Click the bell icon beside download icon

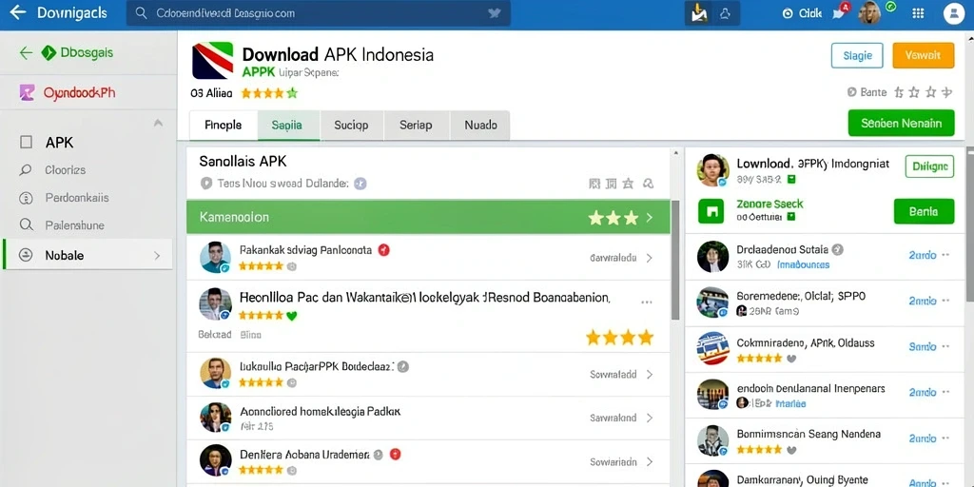tap(724, 13)
